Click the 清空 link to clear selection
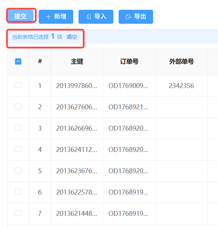The image size is (218, 227). (72, 37)
